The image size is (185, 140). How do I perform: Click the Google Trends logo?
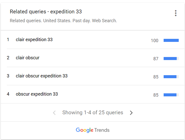92,130
